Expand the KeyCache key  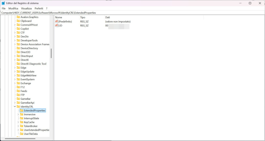coord(18,122)
